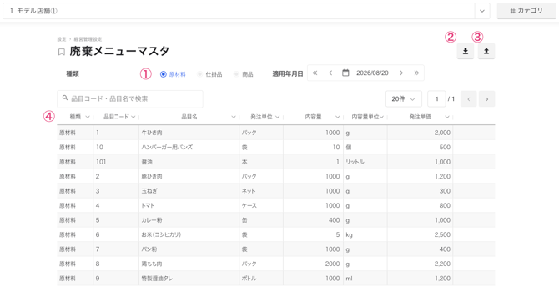Select the 仕掛品 radio button
Screen dimensions: 559x302
[199, 74]
